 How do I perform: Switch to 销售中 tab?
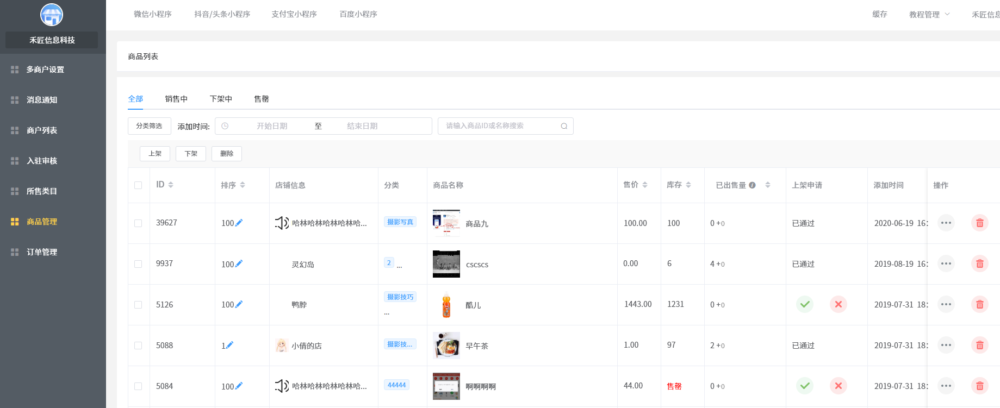[176, 99]
